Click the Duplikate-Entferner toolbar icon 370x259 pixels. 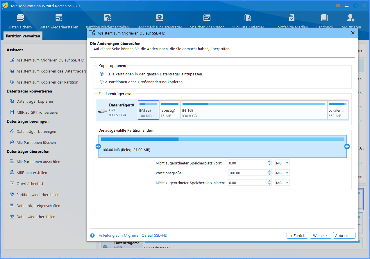[248, 18]
